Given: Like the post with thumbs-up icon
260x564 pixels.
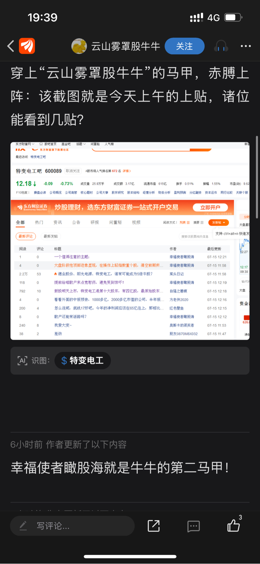Looking at the screenshot, I should (x=234, y=525).
